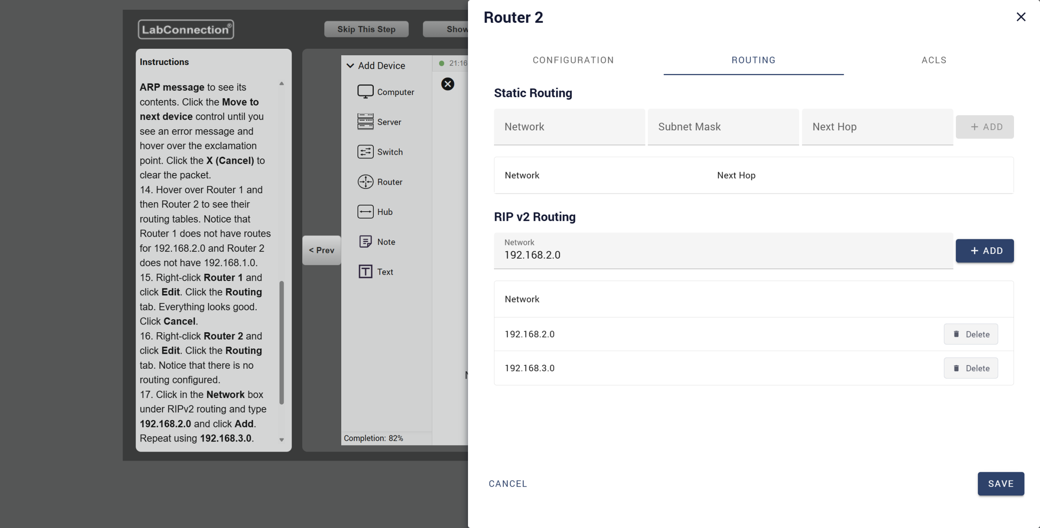Save the Router 2 settings
Screen dimensions: 1040x528
click(x=1001, y=484)
